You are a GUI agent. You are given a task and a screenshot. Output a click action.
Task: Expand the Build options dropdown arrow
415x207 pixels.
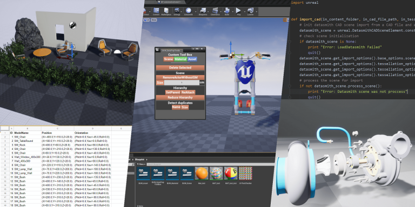tap(233, 12)
